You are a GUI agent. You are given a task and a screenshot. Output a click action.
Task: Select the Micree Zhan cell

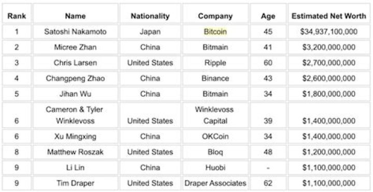pyautogui.click(x=76, y=47)
